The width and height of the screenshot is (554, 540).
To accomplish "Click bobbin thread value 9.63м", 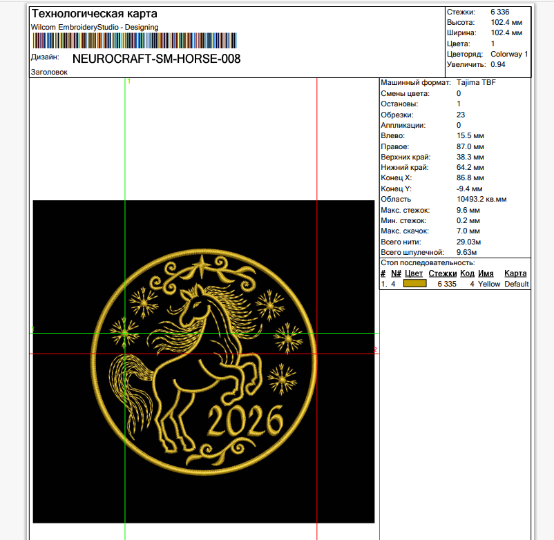I will [x=466, y=252].
